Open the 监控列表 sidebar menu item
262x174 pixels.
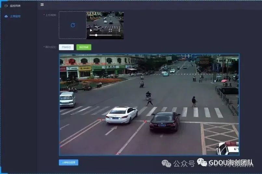(15, 6)
